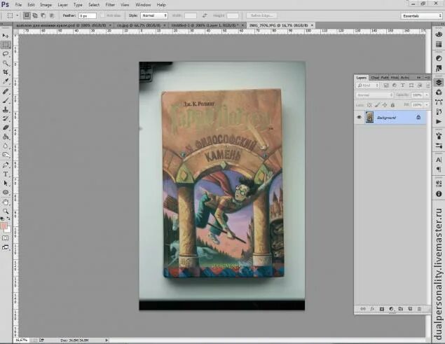Open the Select menu
445x344 pixels.
(x=94, y=5)
